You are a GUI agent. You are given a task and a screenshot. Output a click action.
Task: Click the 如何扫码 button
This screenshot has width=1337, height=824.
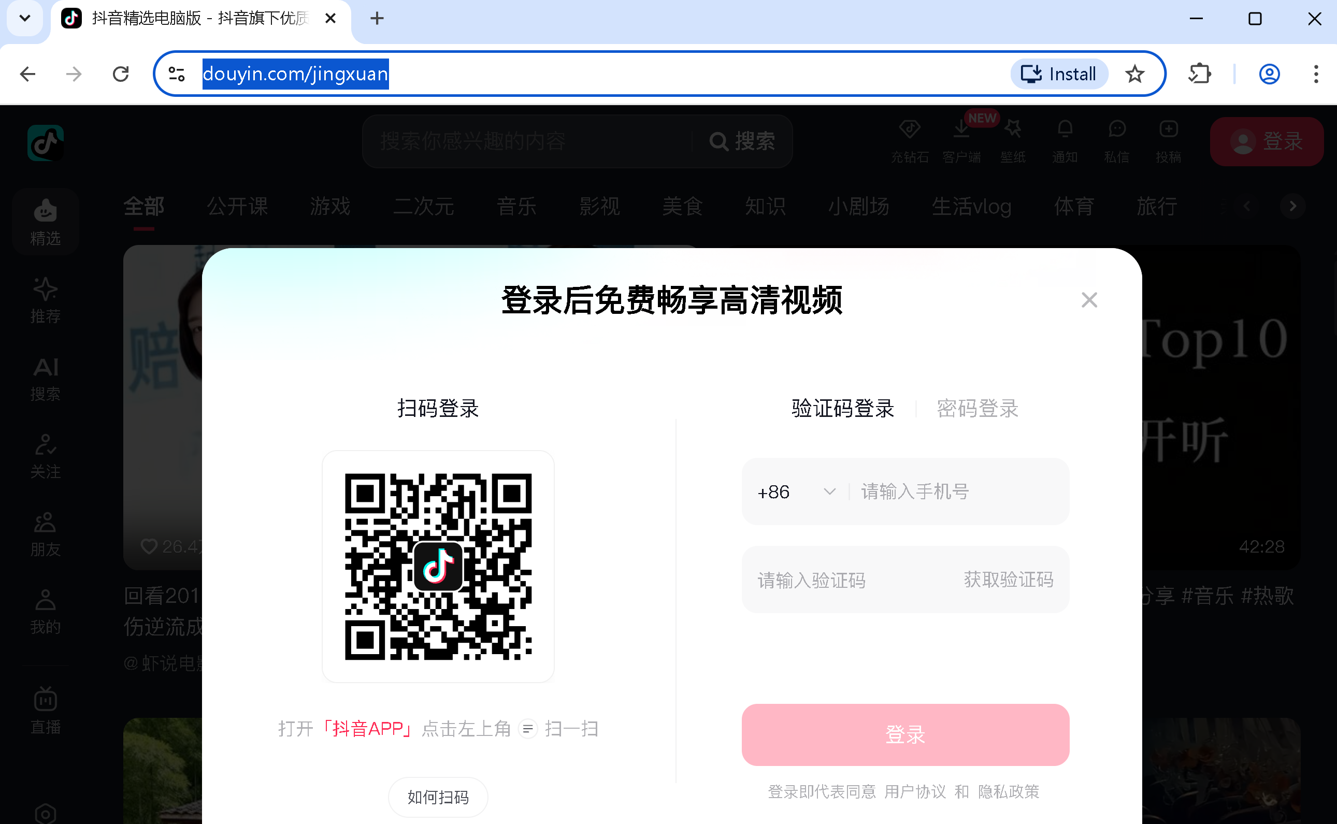click(438, 797)
